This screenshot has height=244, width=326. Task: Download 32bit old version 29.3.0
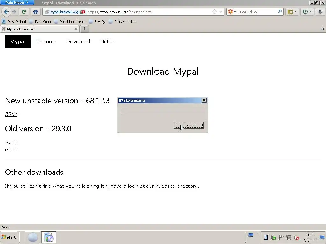11,143
